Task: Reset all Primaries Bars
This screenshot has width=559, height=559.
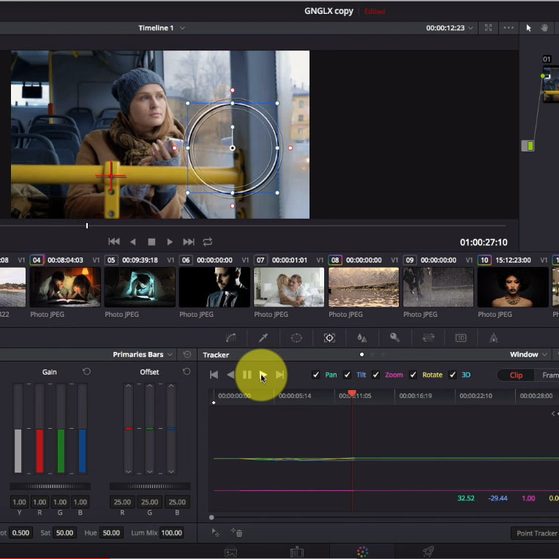Action: [x=187, y=354]
